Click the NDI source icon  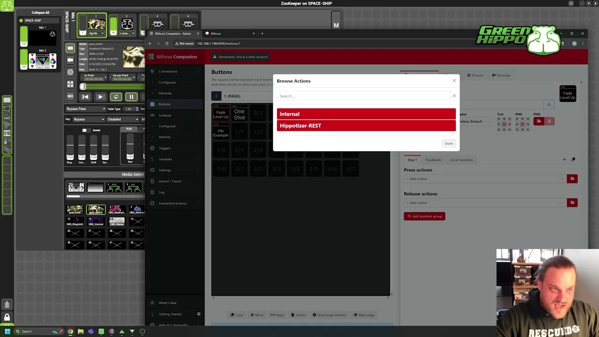[x=70, y=96]
